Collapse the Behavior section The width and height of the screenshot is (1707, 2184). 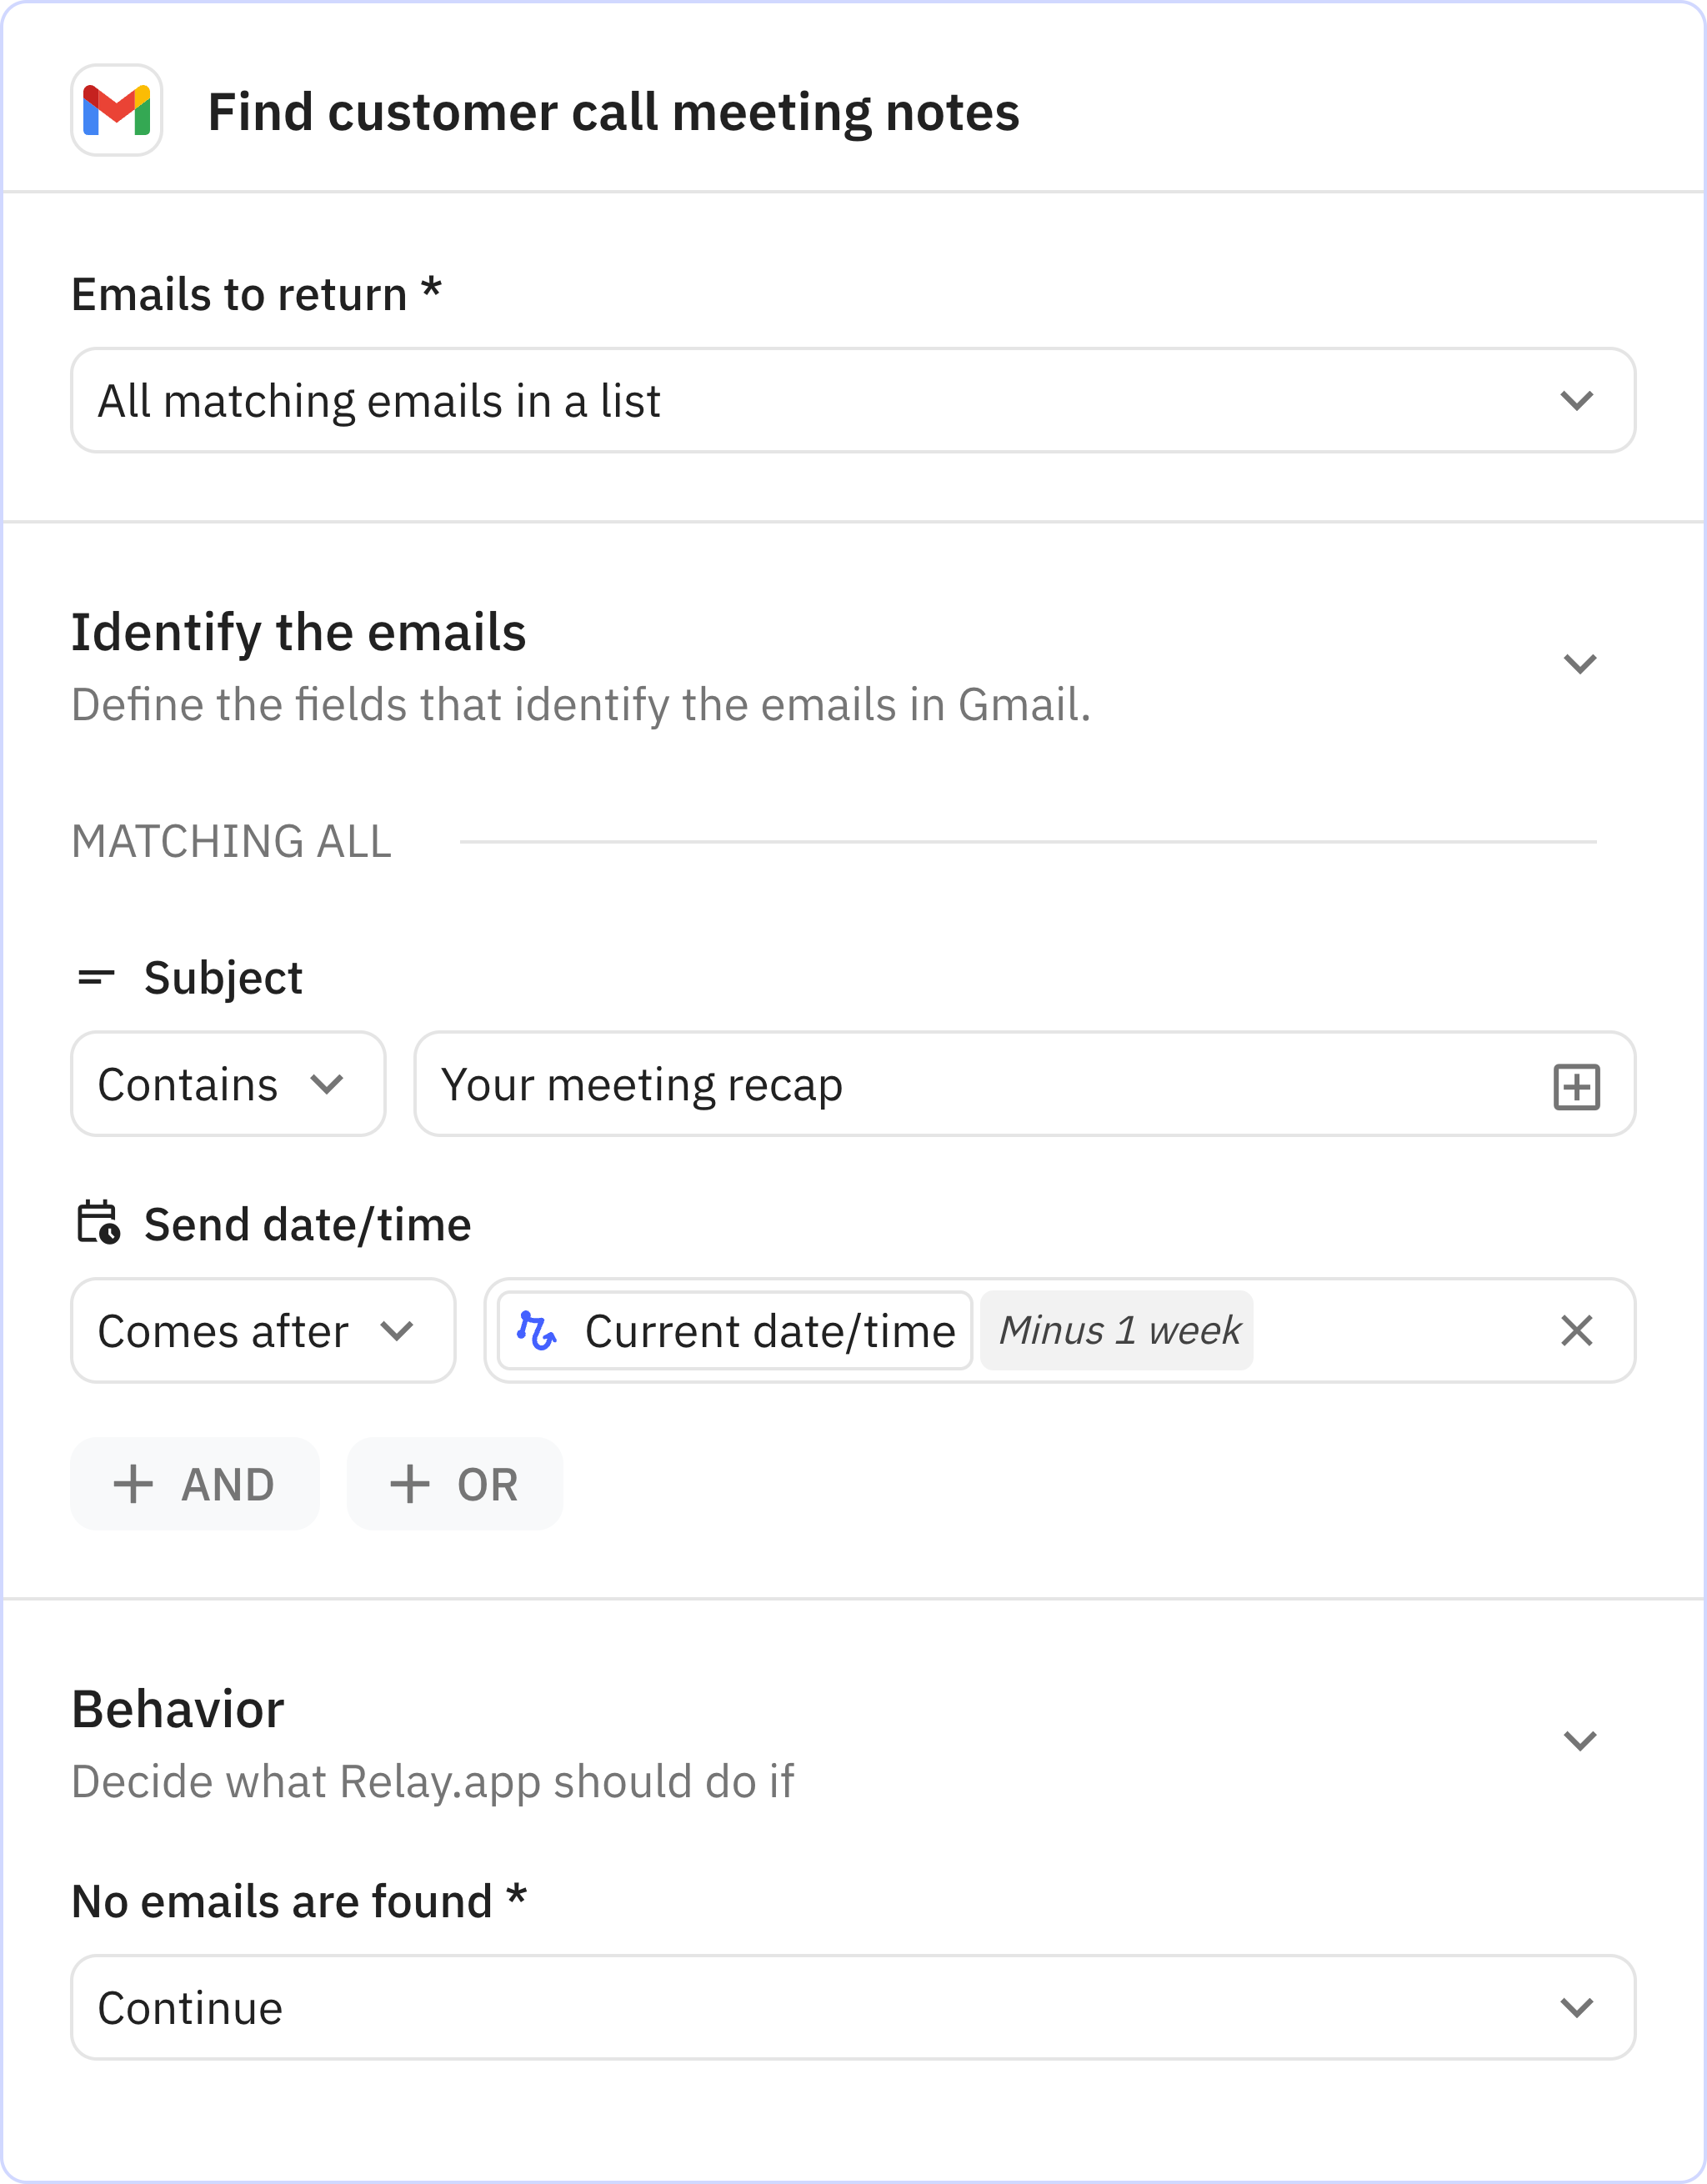point(1579,1741)
